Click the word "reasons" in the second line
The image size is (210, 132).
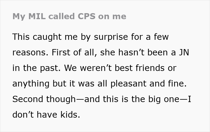click(29, 53)
